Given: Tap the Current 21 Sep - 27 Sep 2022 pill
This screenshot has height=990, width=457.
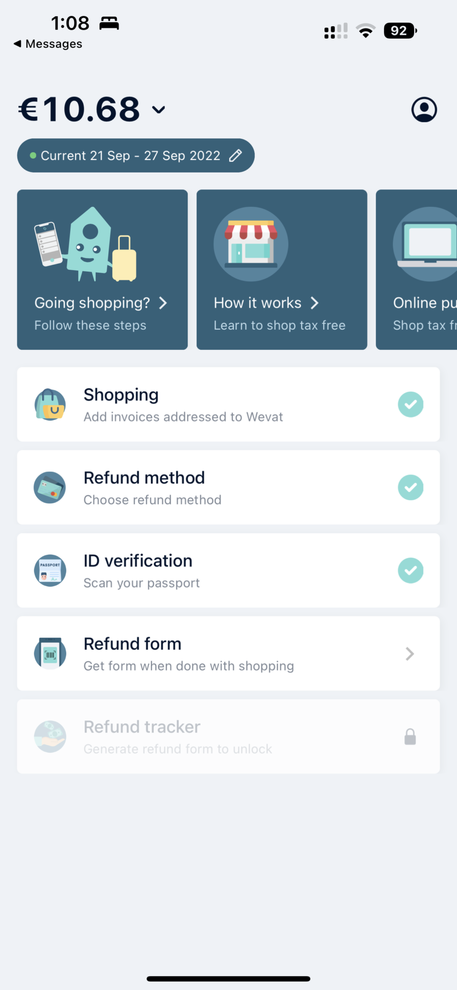Looking at the screenshot, I should click(130, 156).
